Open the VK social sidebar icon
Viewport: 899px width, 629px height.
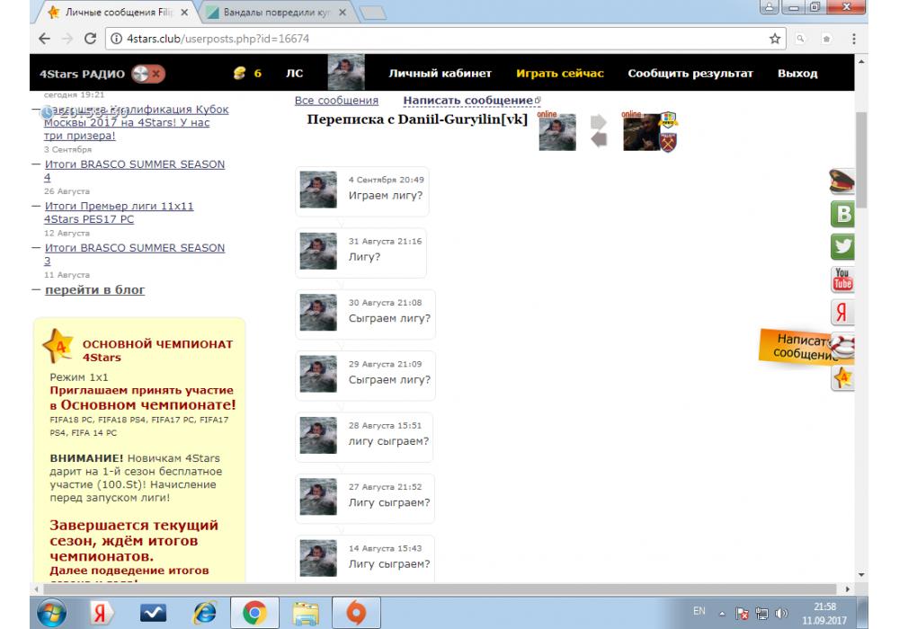coord(843,214)
